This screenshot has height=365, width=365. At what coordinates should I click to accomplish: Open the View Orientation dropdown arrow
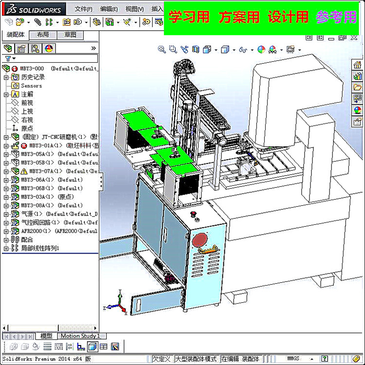point(216,50)
